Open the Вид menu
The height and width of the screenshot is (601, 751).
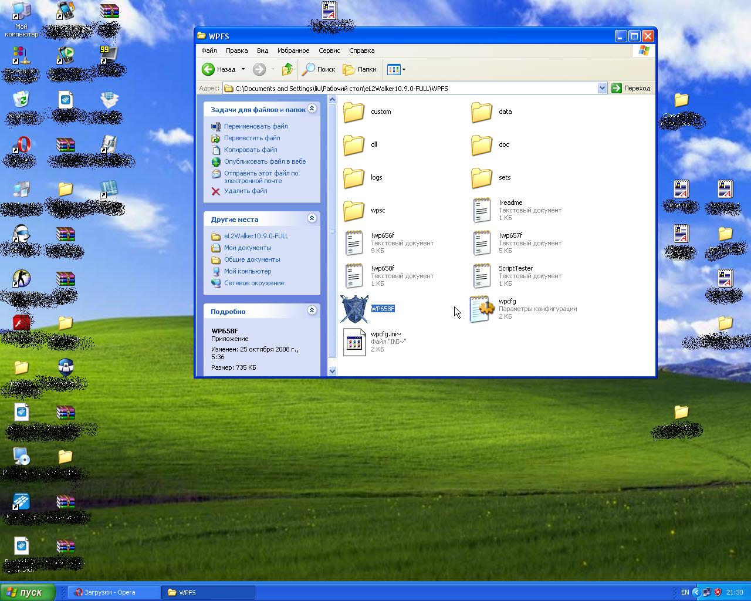pos(262,50)
